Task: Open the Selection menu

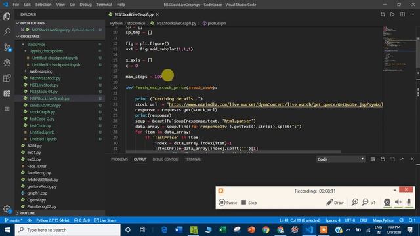Action: tap(43, 5)
